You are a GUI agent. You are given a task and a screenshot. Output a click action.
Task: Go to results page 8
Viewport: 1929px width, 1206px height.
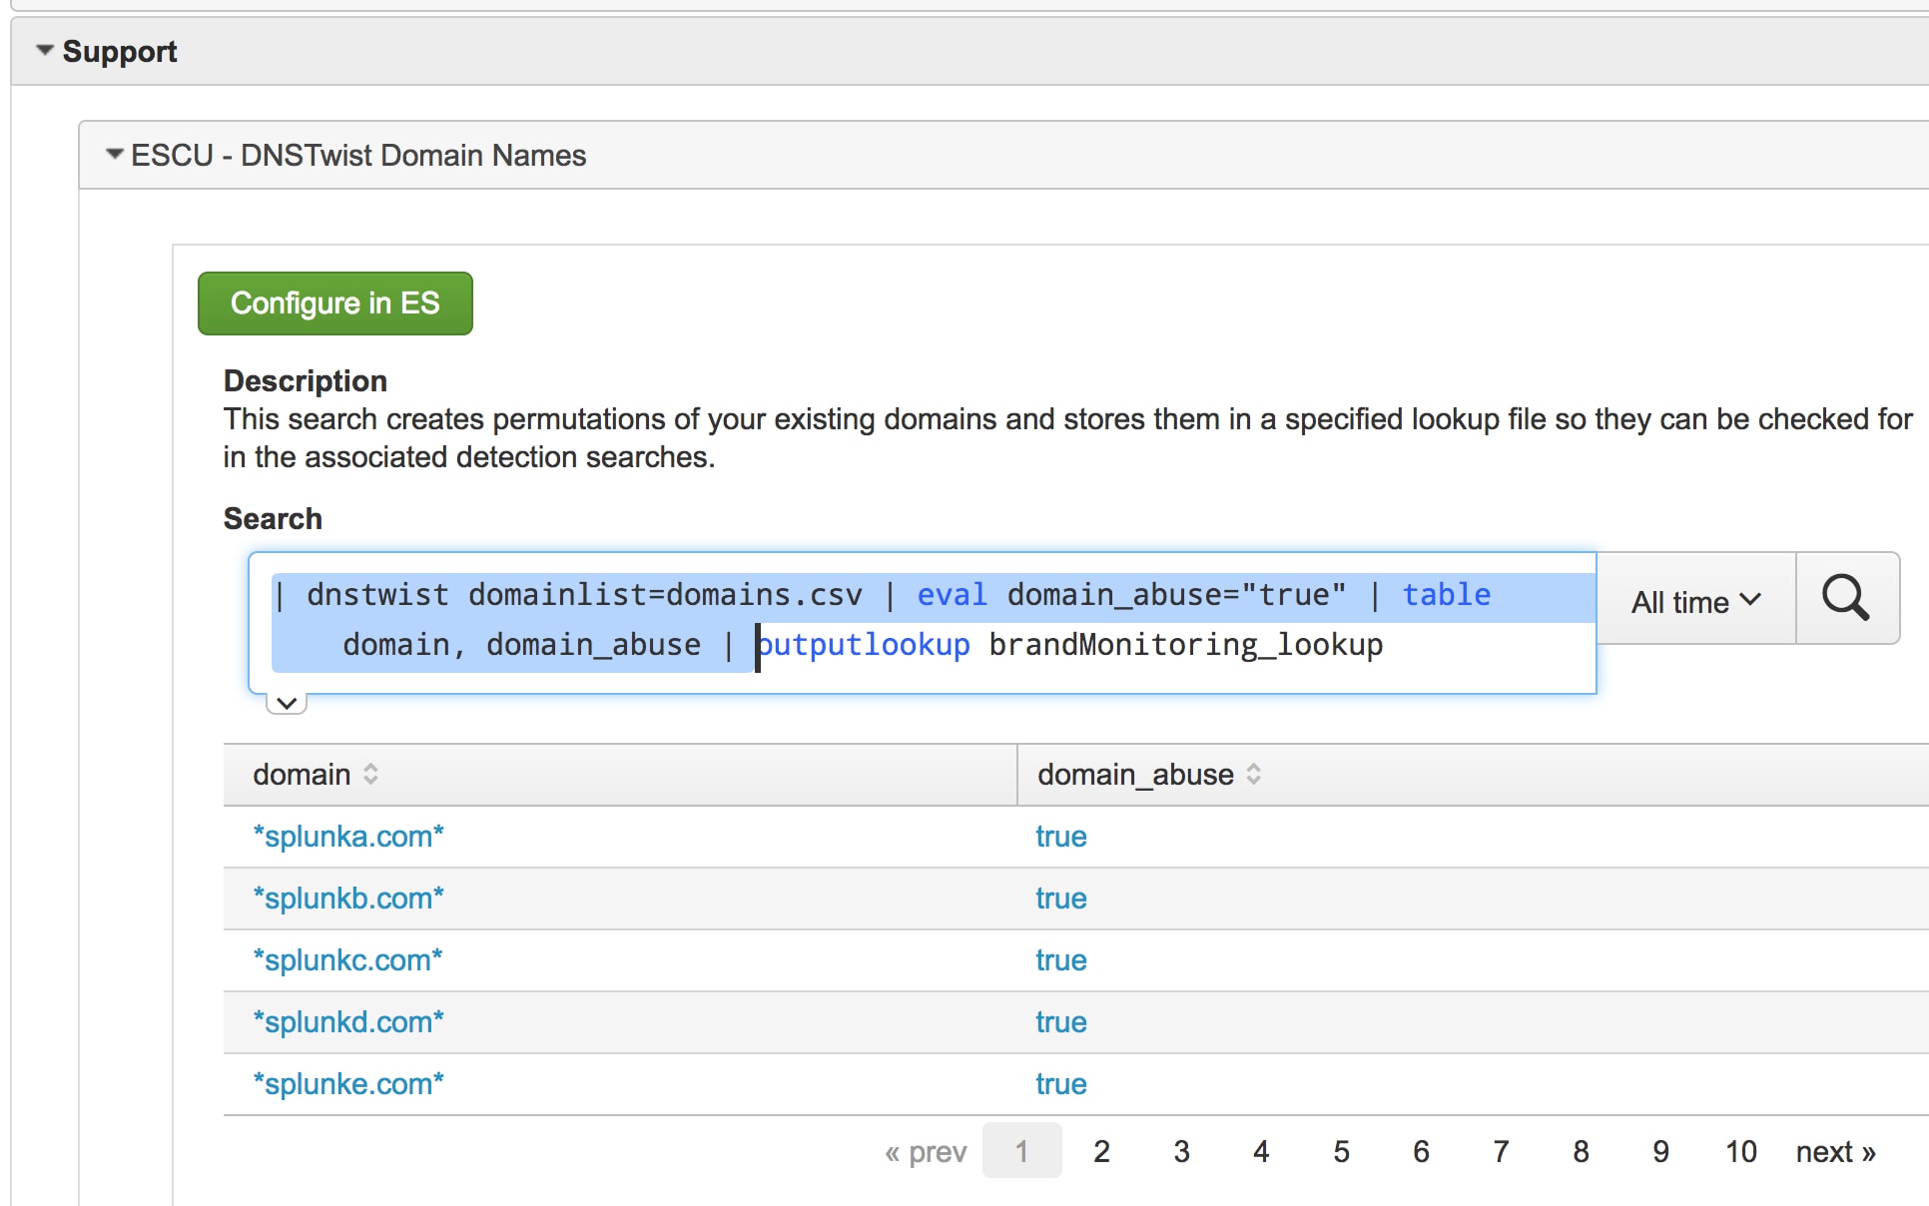click(1582, 1151)
